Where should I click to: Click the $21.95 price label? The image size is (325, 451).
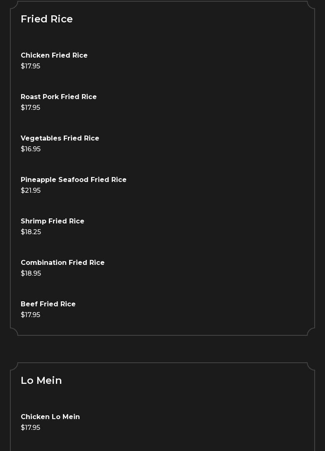click(31, 191)
